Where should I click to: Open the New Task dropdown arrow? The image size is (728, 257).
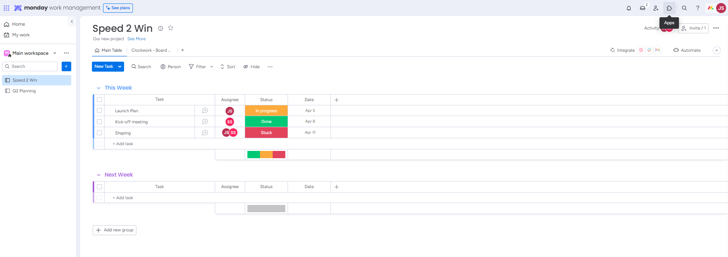click(120, 67)
